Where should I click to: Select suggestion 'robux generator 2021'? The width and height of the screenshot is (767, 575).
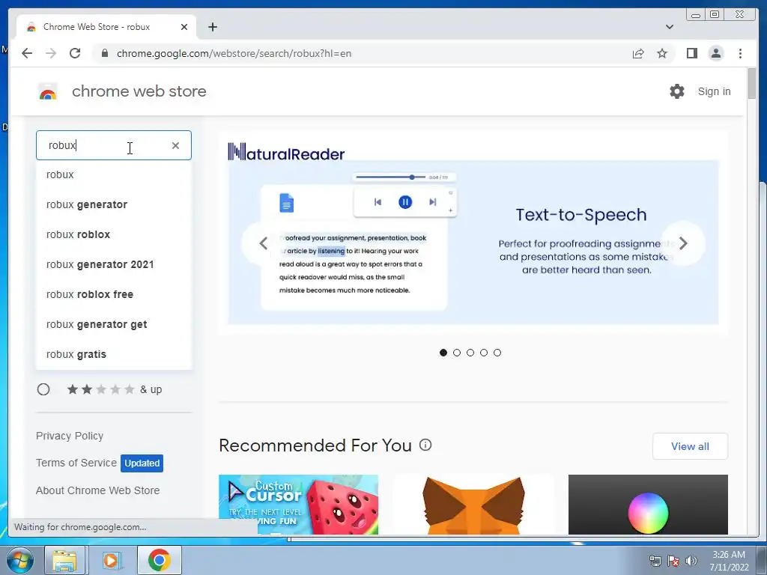pyautogui.click(x=114, y=264)
